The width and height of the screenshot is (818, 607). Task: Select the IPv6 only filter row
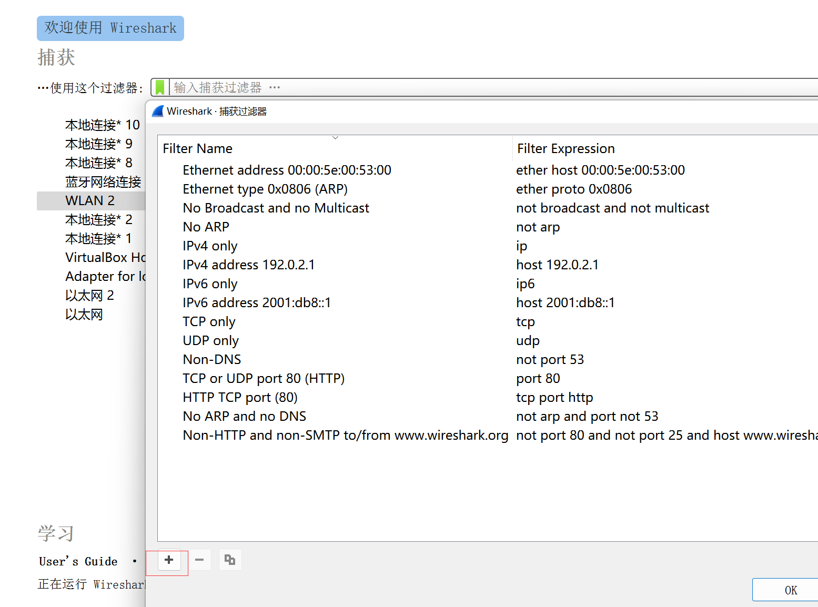210,284
